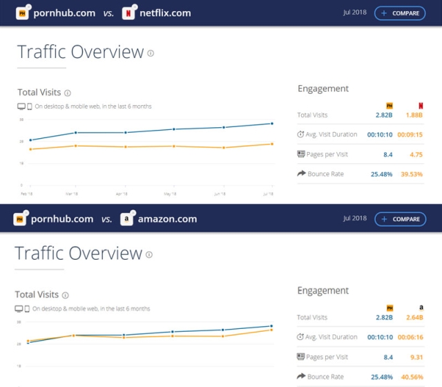This screenshot has width=442, height=387.
Task: Click pages icon beside top Pages per Visit
Action: click(301, 154)
